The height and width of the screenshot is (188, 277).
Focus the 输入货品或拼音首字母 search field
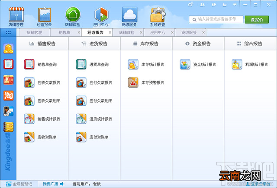click(x=216, y=19)
